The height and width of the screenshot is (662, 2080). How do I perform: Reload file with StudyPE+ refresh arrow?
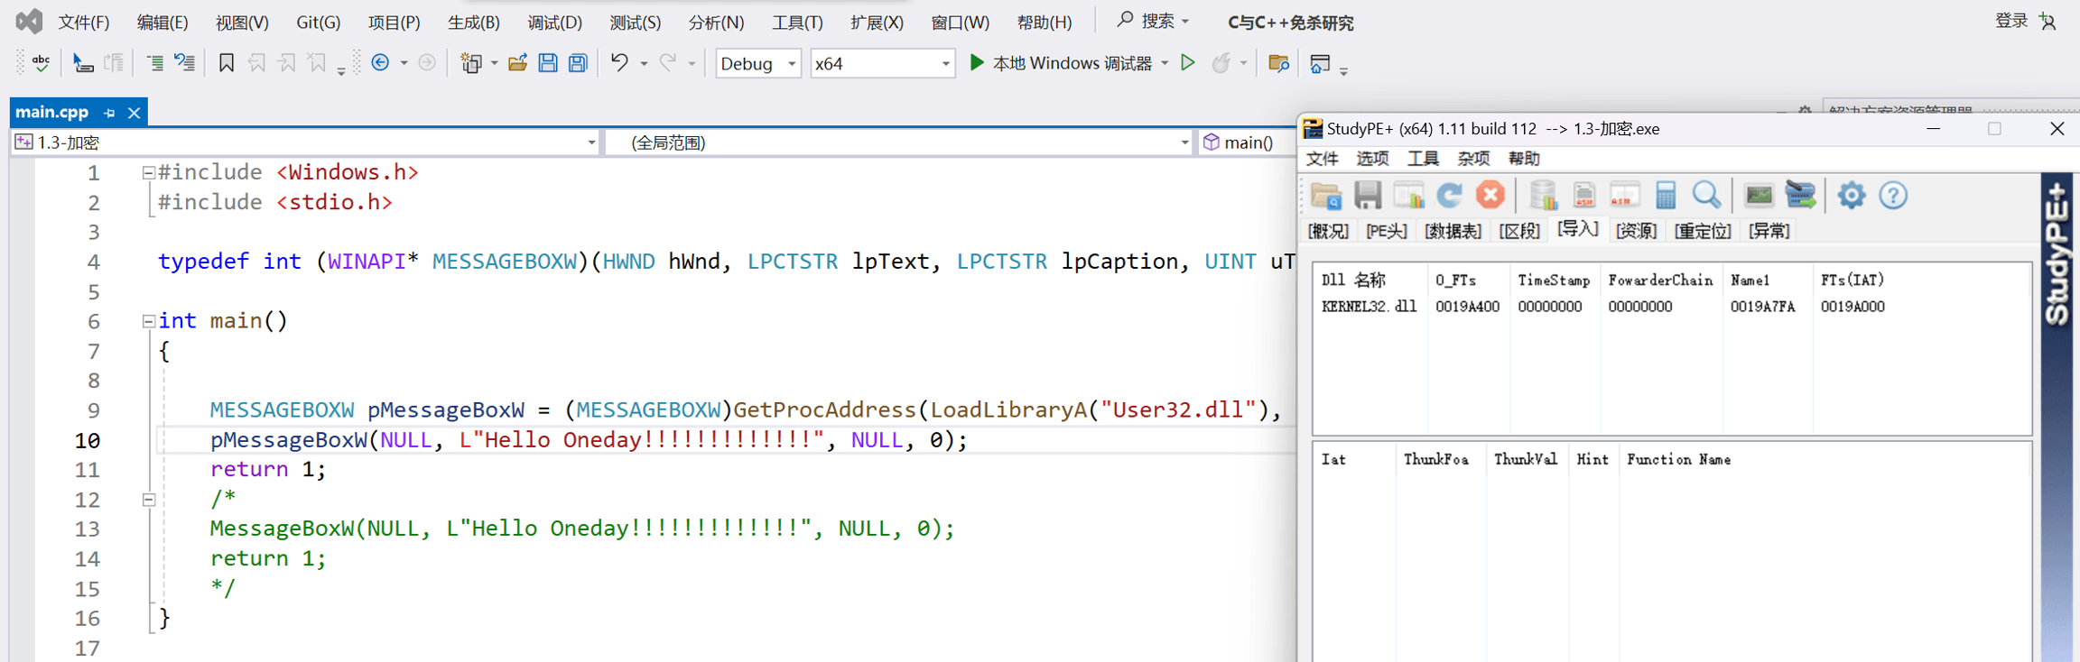[x=1450, y=196]
